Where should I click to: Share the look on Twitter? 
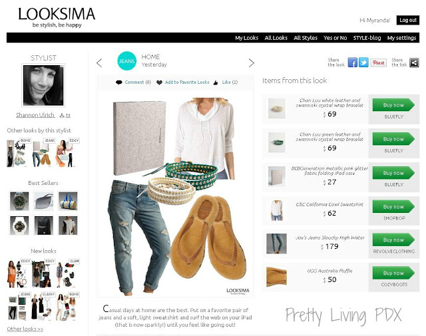[x=363, y=63]
